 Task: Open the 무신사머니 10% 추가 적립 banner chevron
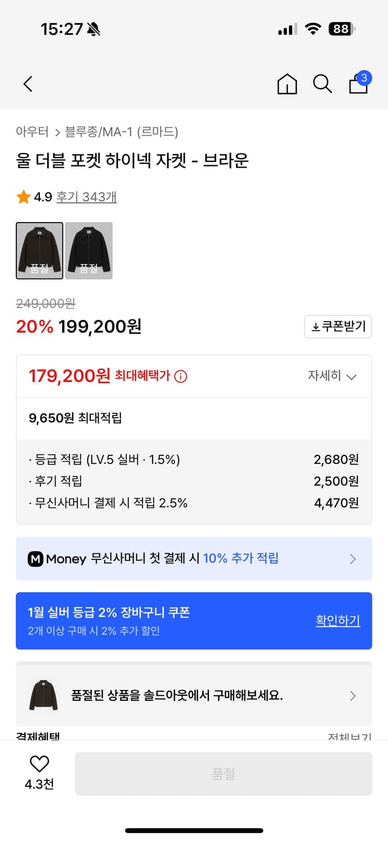(353, 558)
